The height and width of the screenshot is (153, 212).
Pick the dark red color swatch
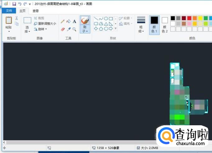point(184,18)
